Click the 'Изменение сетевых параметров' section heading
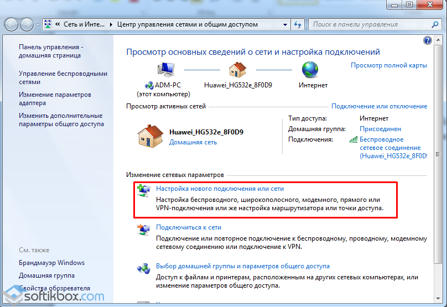 point(175,175)
